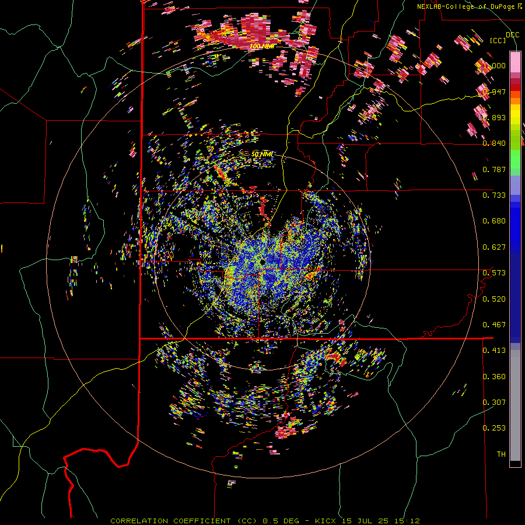Pick the lavender segment of the color bar
This screenshot has width=525, height=525.
(515, 185)
